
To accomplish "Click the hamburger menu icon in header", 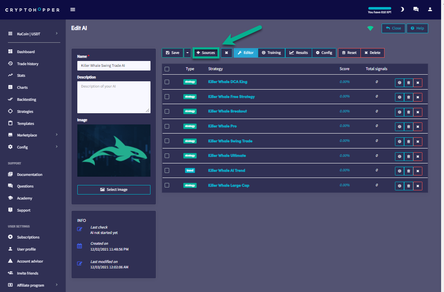I will pos(73,10).
